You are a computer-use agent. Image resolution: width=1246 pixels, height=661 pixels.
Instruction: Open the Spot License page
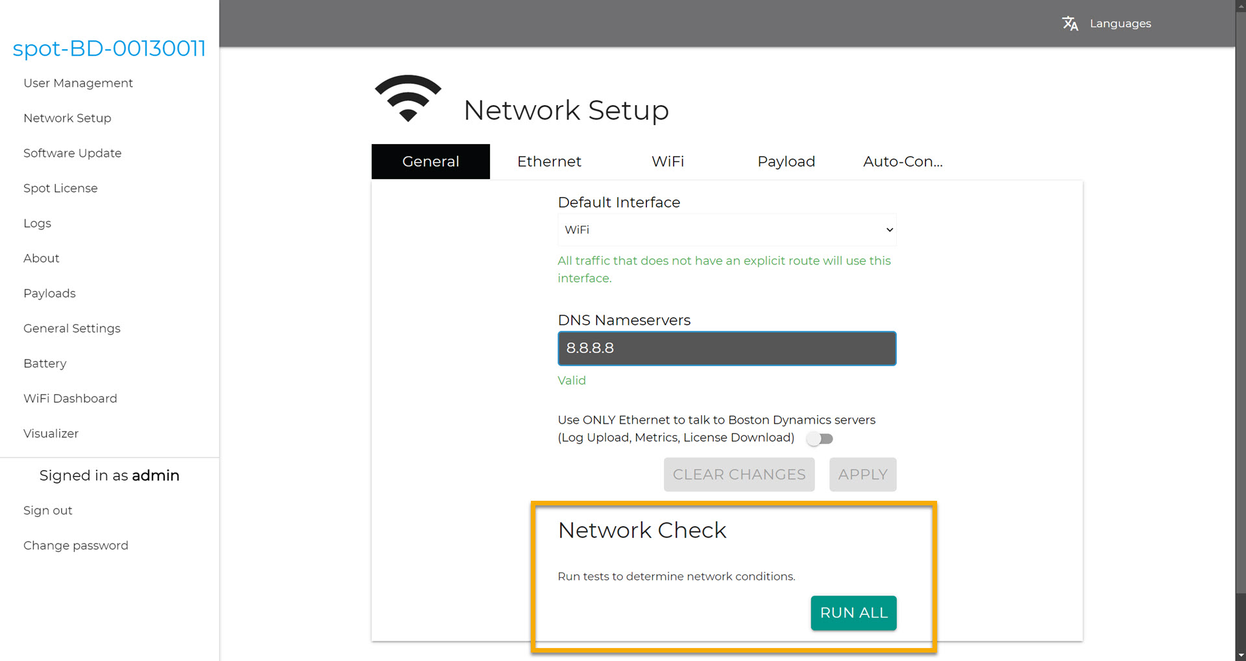click(60, 188)
